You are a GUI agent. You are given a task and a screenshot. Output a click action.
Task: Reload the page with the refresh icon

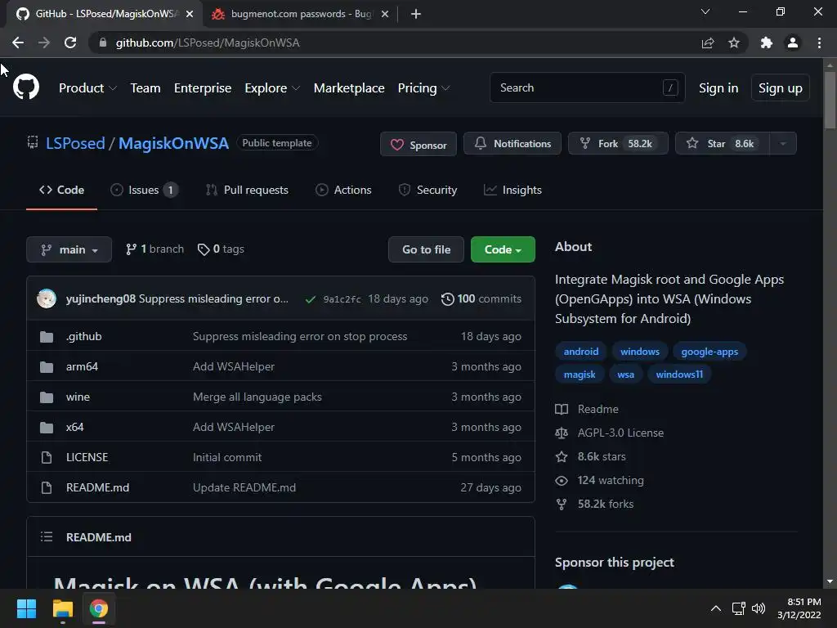(70, 43)
